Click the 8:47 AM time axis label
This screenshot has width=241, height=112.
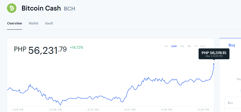tap(130, 110)
